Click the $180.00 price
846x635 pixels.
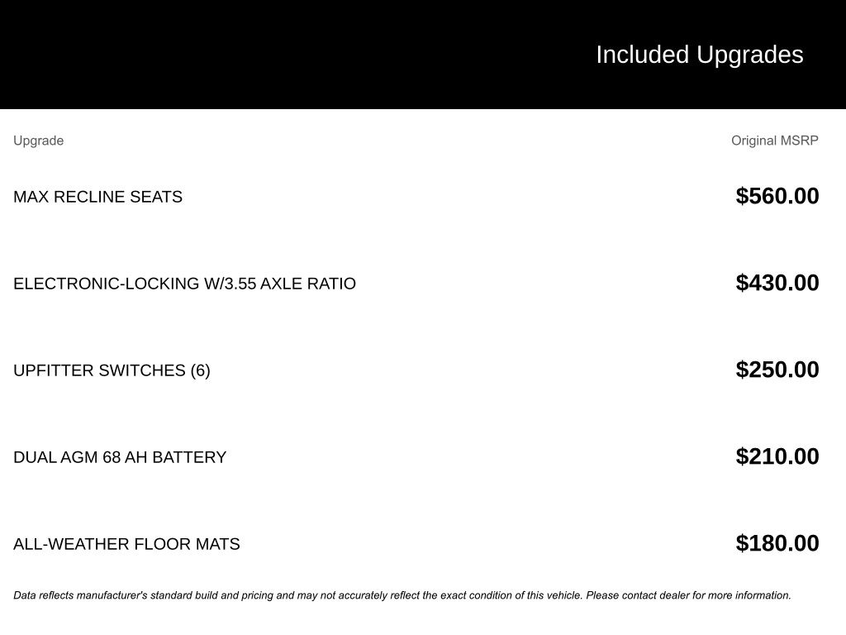pos(777,543)
